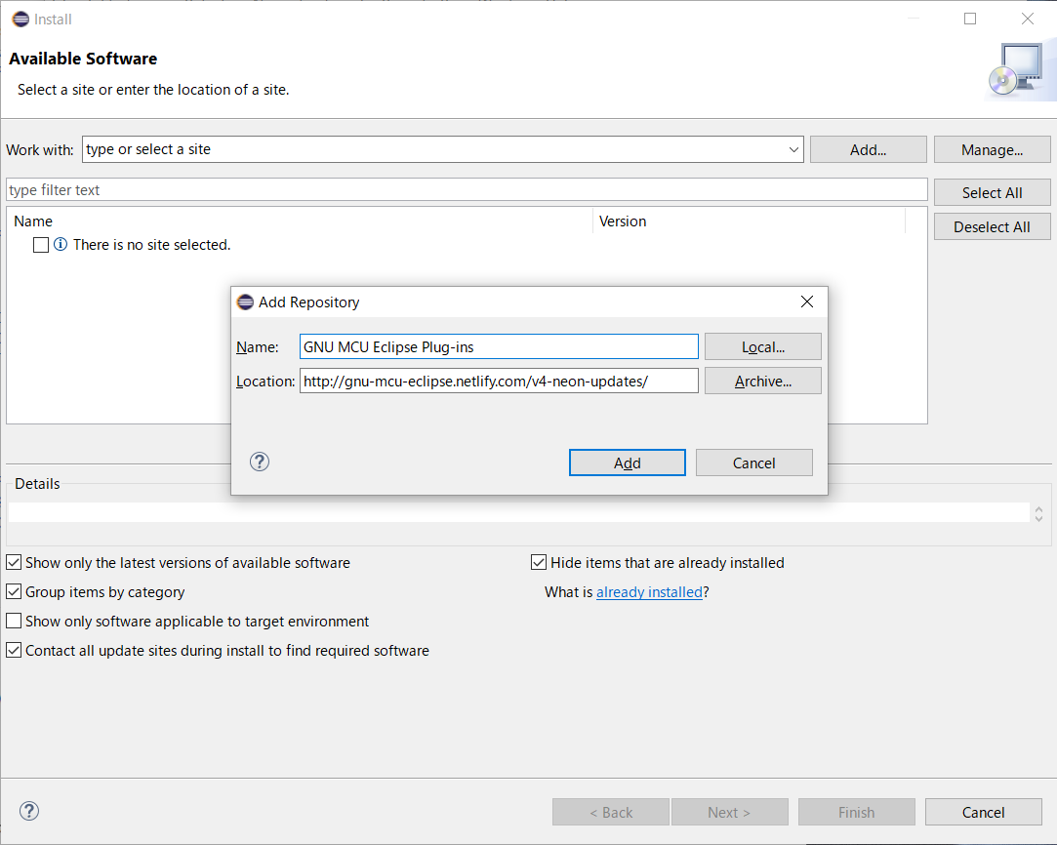Browse with the Archive... button
Viewport: 1057px width, 845px height.
coord(762,381)
